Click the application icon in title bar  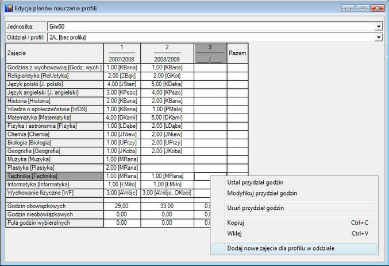9,8
